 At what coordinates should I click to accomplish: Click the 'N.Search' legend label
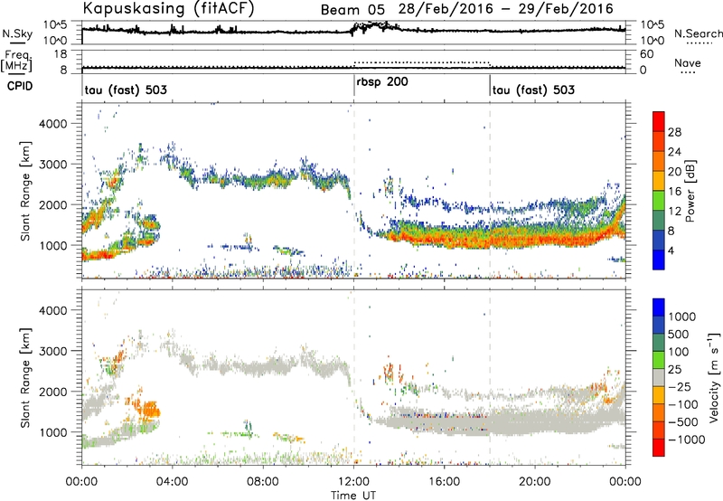click(698, 33)
